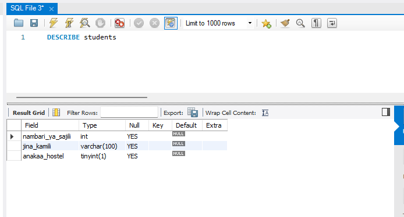Screen dimensions: 404x217
Task: Open a SQL script file folder icon
Action: pos(19,23)
